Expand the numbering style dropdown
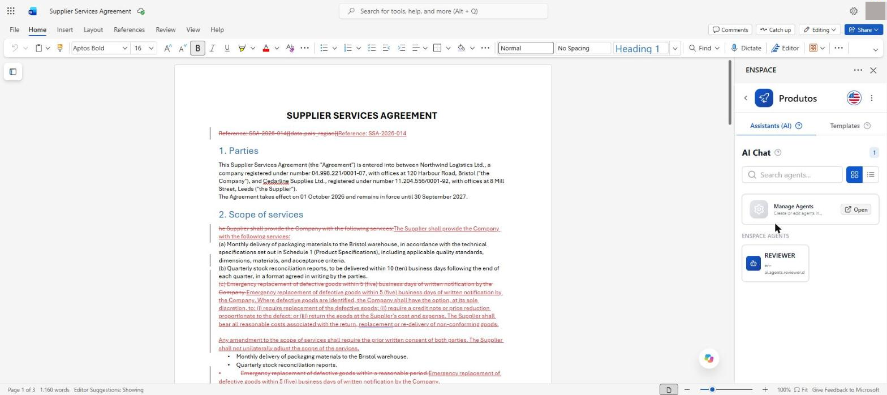 click(x=358, y=48)
